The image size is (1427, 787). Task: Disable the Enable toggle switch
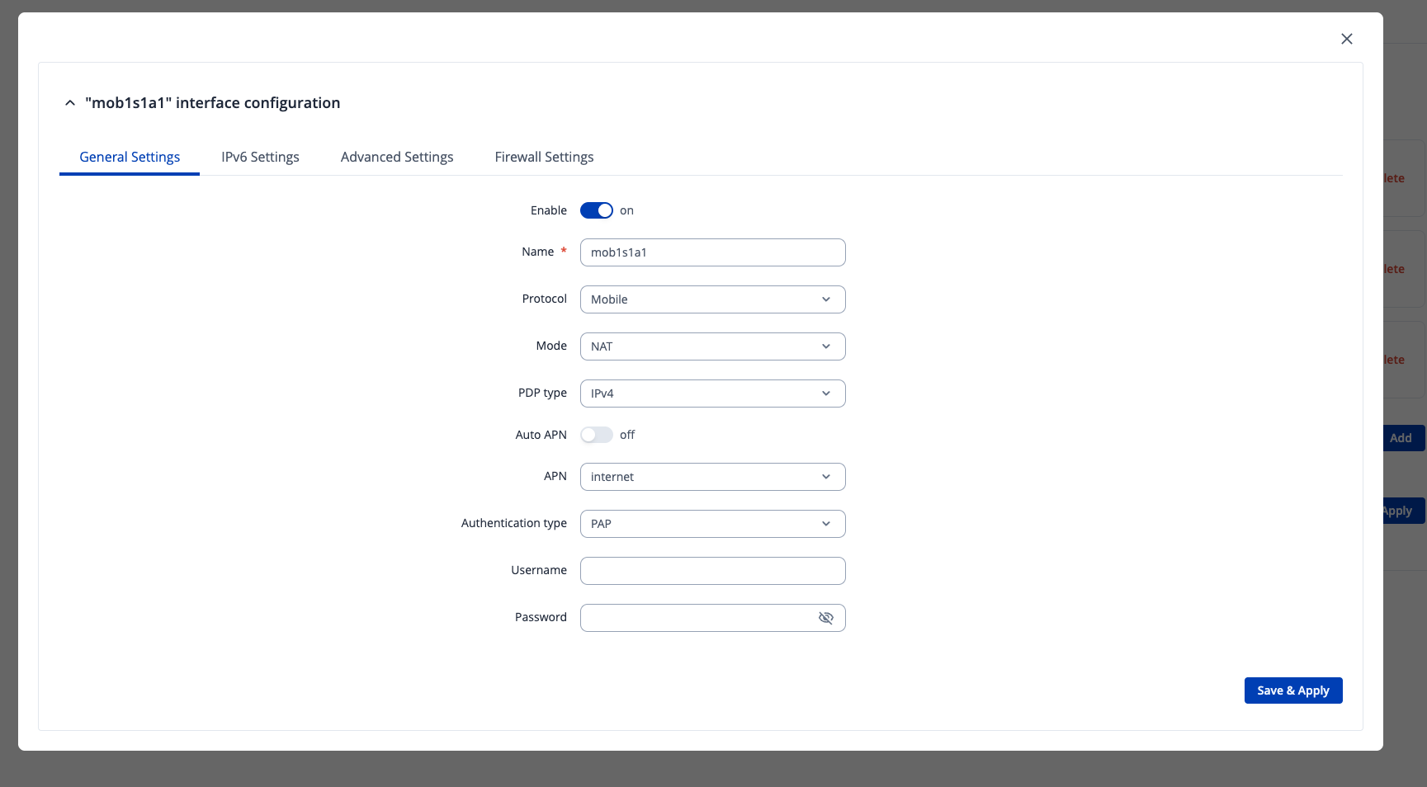click(x=596, y=210)
